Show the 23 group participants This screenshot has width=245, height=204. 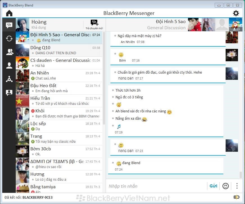235,25
